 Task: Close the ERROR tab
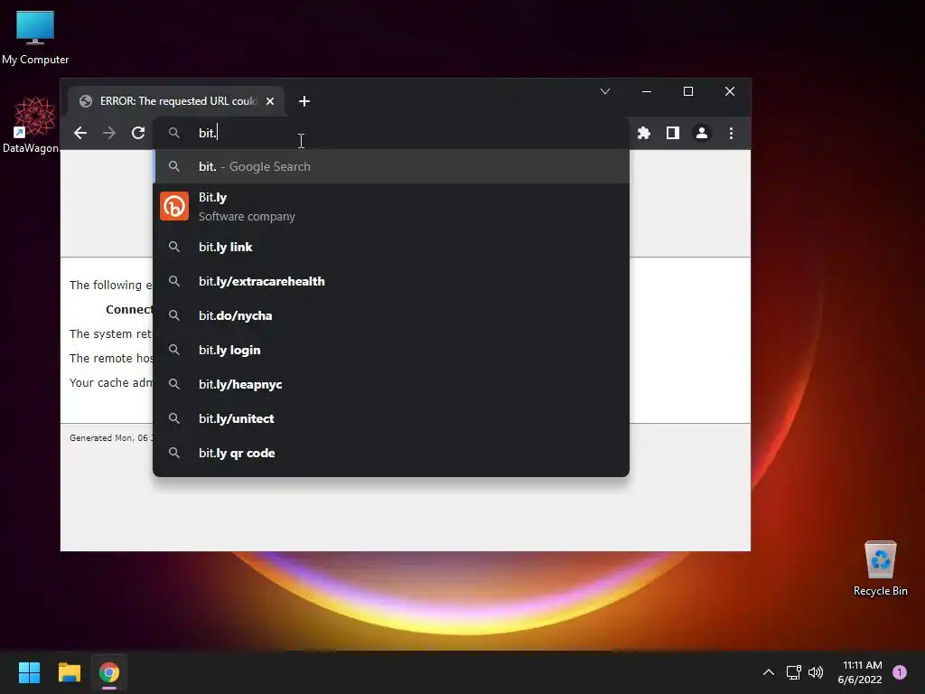(x=269, y=101)
